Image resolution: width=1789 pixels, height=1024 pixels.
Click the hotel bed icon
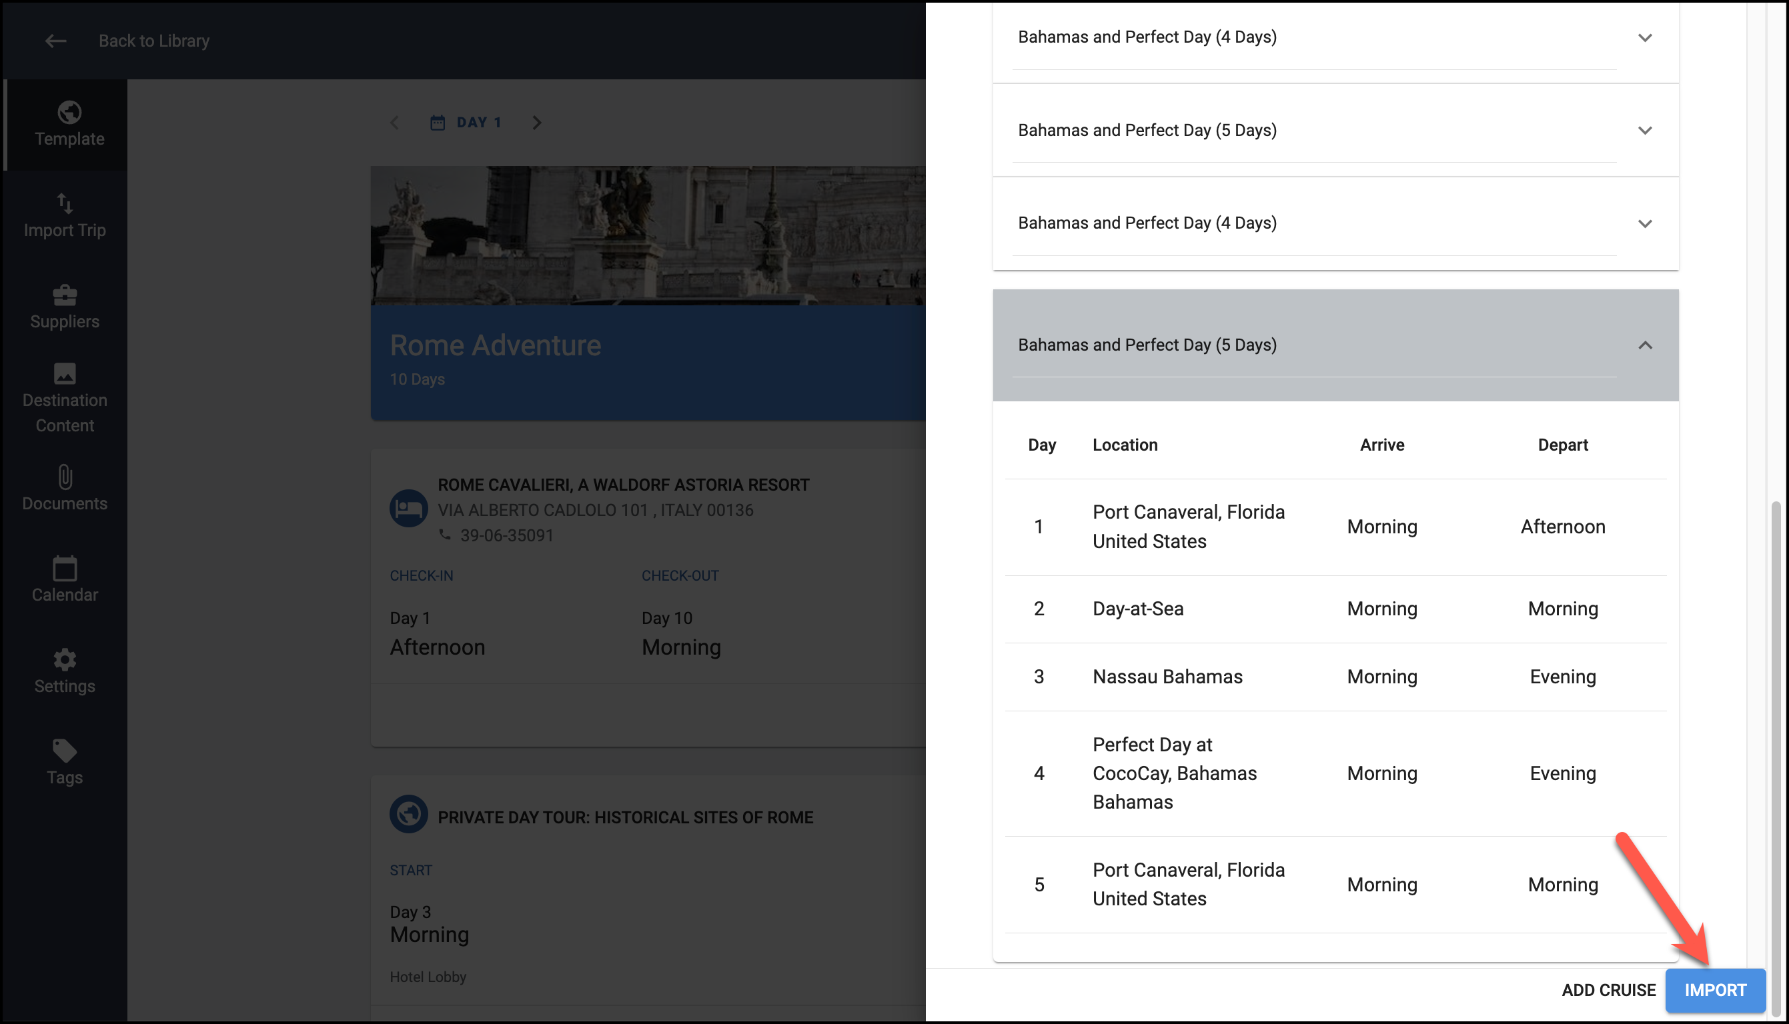pyautogui.click(x=409, y=508)
